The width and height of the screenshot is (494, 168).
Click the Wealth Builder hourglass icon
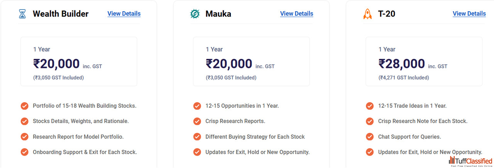[x=22, y=14]
